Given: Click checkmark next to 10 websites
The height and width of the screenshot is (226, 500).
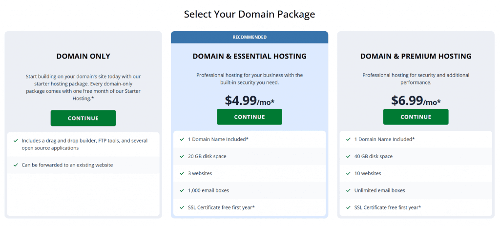Looking at the screenshot, I should (x=348, y=173).
